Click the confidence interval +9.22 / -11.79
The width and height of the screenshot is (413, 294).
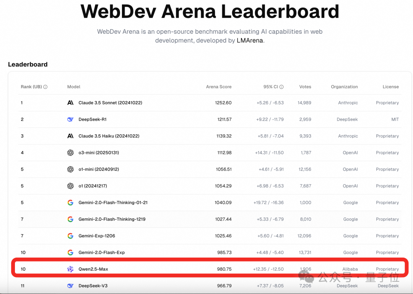(x=270, y=119)
